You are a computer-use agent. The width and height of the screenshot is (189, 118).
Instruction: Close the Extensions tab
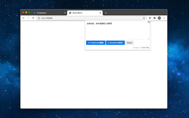65,13
